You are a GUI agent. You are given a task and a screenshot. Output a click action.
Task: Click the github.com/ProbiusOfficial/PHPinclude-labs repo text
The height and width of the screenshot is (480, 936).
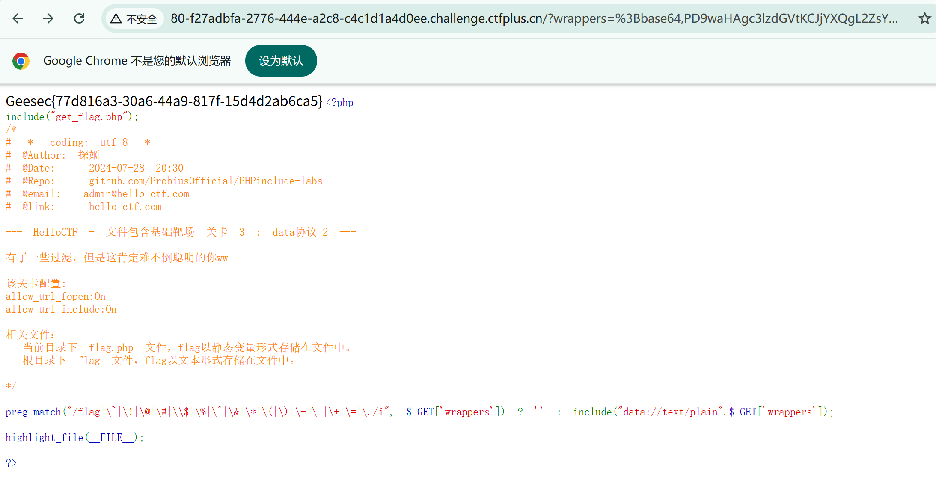point(205,181)
